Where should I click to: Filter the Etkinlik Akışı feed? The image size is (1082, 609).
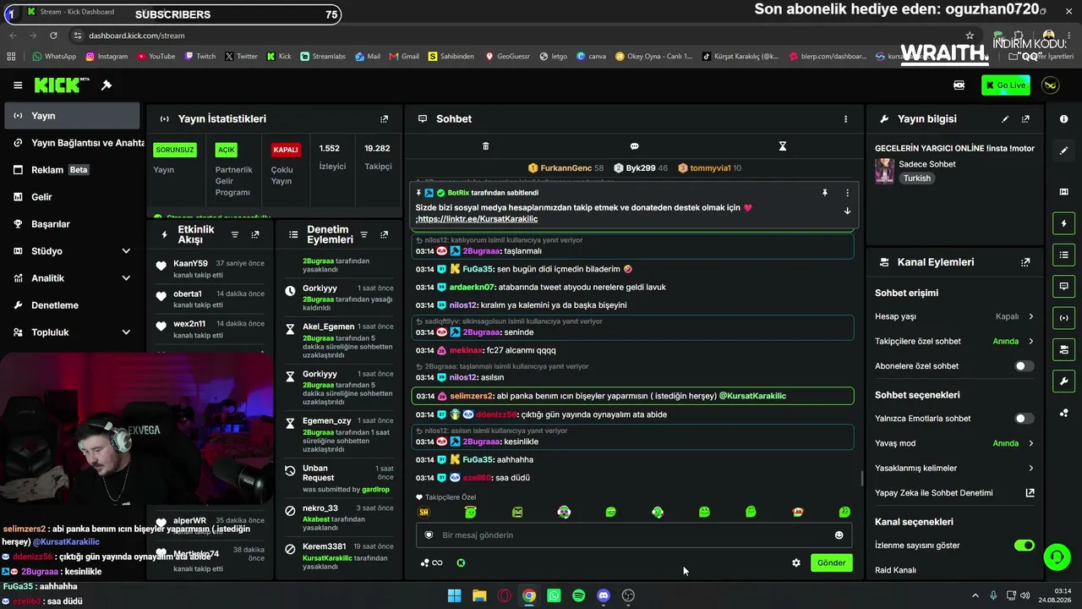click(x=235, y=235)
